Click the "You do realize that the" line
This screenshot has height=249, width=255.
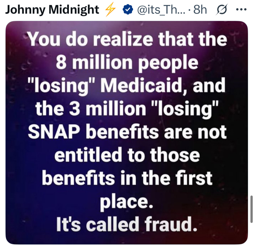click(127, 39)
